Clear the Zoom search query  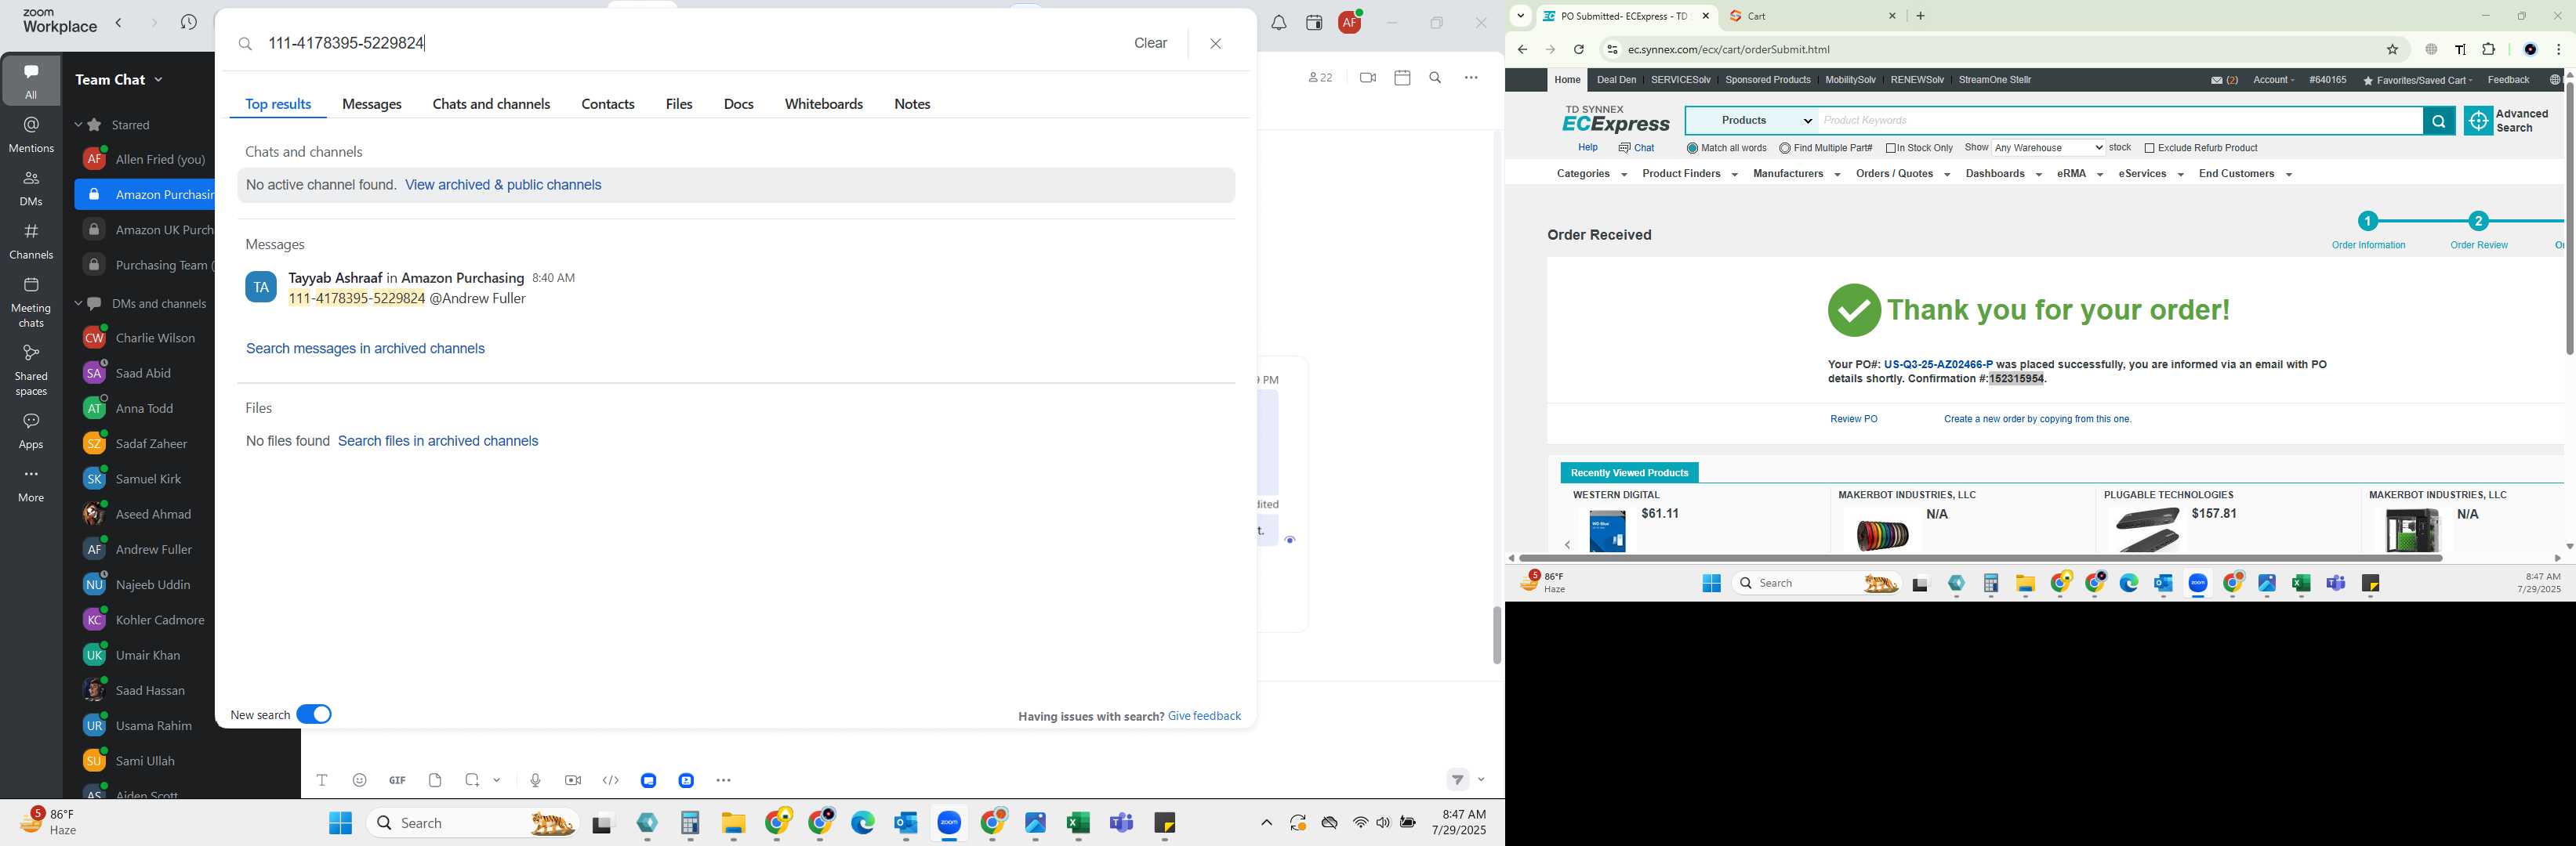1150,43
